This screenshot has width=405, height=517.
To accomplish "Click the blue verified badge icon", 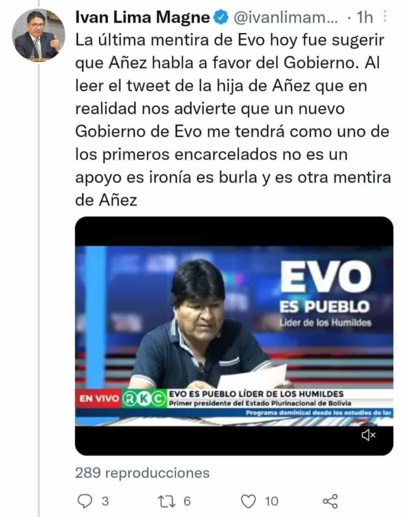I will (221, 17).
